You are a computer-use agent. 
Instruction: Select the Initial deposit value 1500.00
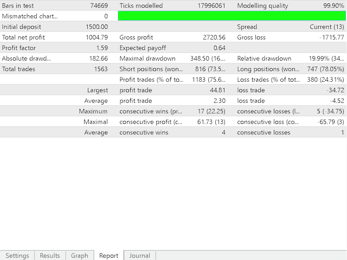97,27
